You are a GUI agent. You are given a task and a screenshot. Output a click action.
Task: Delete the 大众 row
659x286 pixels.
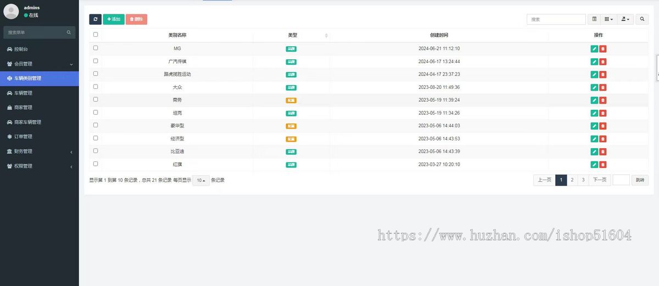click(603, 87)
